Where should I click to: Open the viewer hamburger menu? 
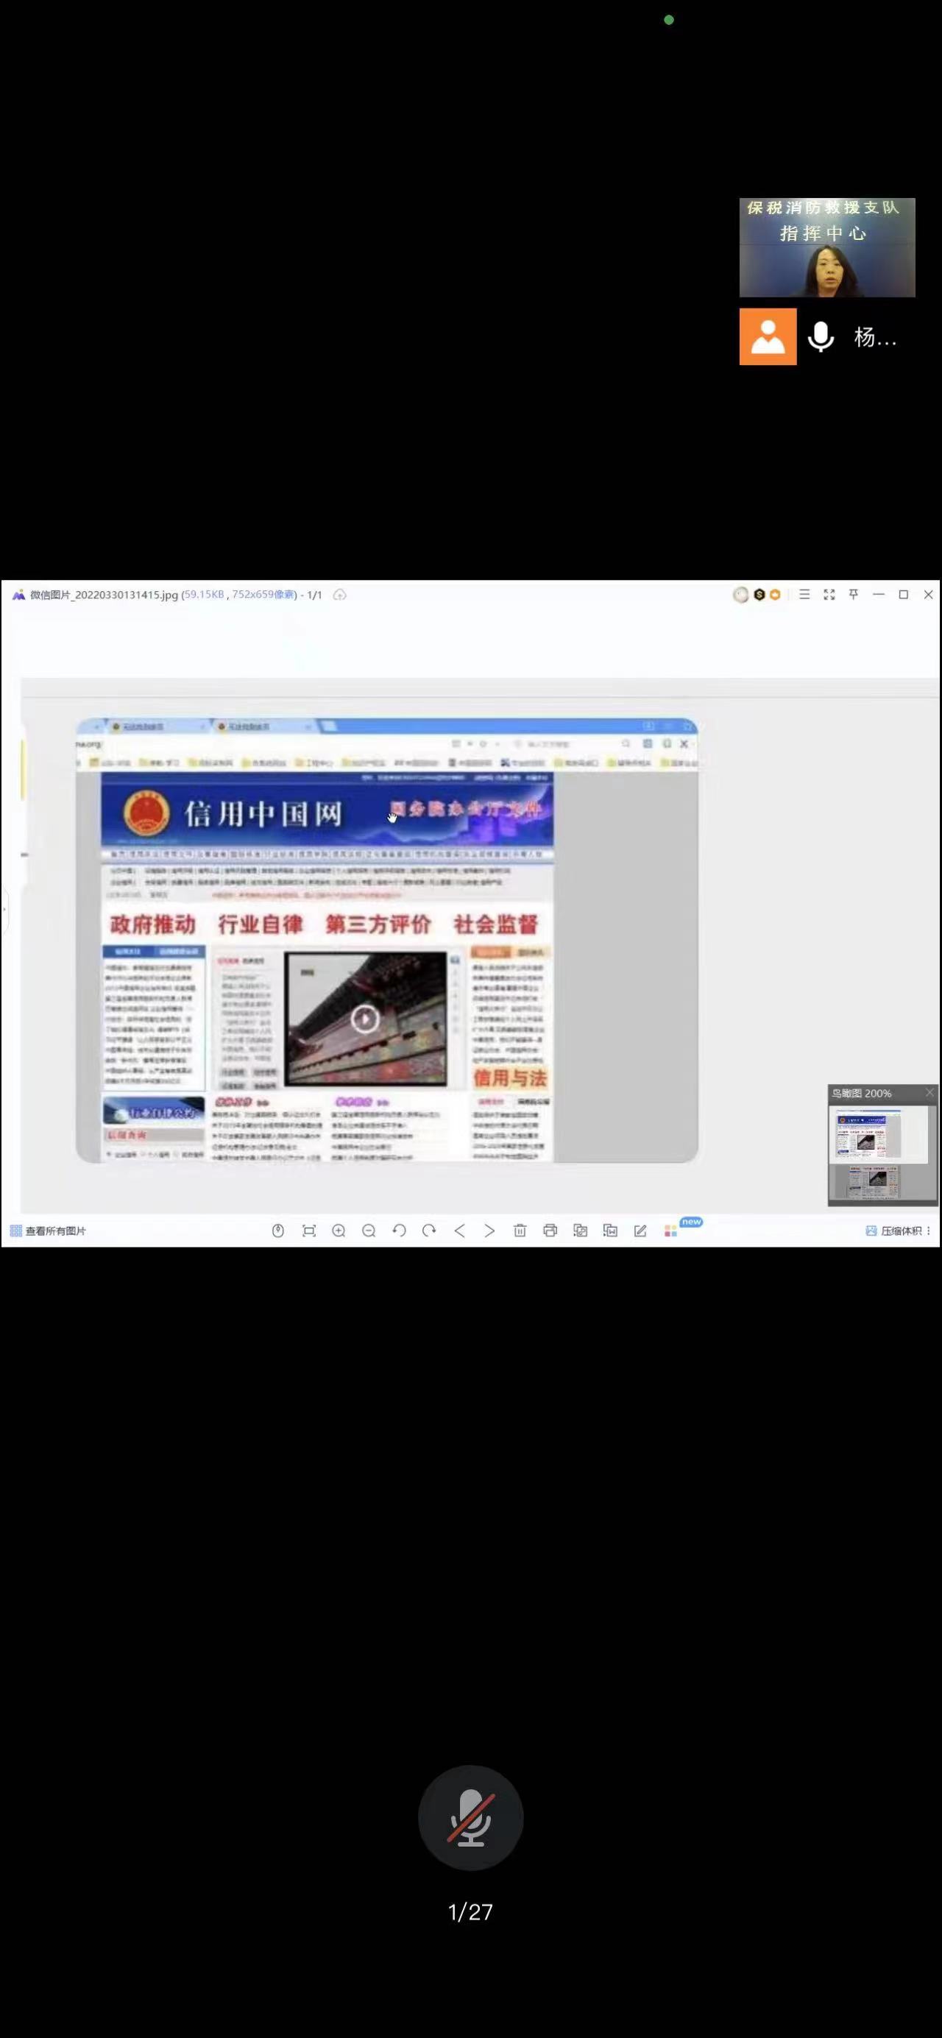tap(804, 594)
